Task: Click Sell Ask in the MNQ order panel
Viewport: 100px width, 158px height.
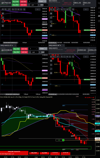Action: 24,52
